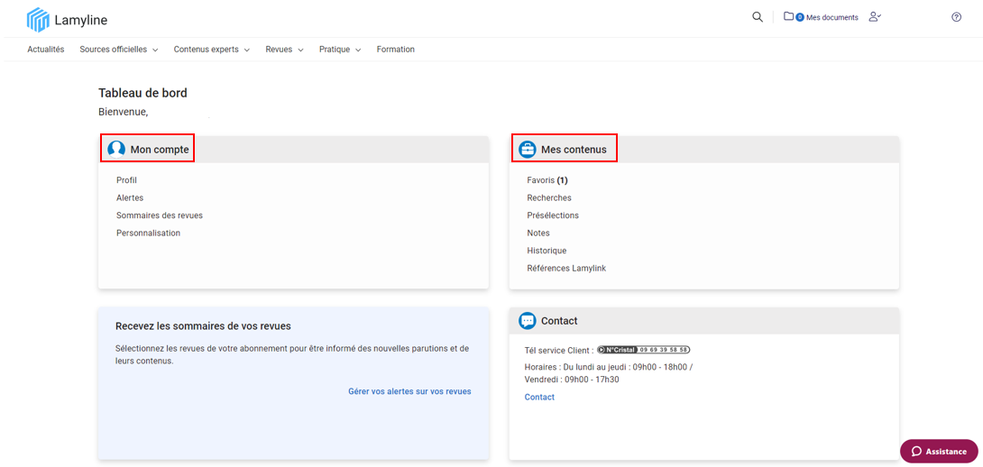Click the blue Contact link

[x=539, y=398]
